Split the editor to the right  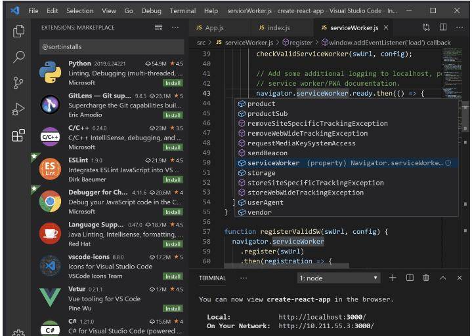click(x=443, y=28)
